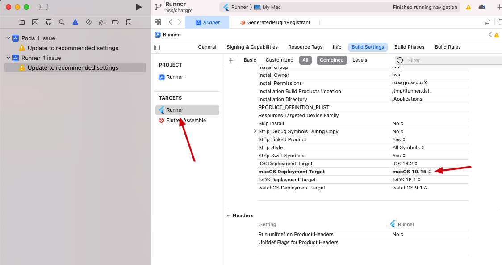Go back with the left chevron

[171, 22]
